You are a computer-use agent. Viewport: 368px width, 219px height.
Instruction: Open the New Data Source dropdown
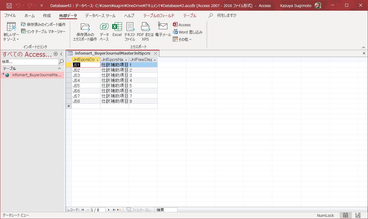tap(11, 32)
